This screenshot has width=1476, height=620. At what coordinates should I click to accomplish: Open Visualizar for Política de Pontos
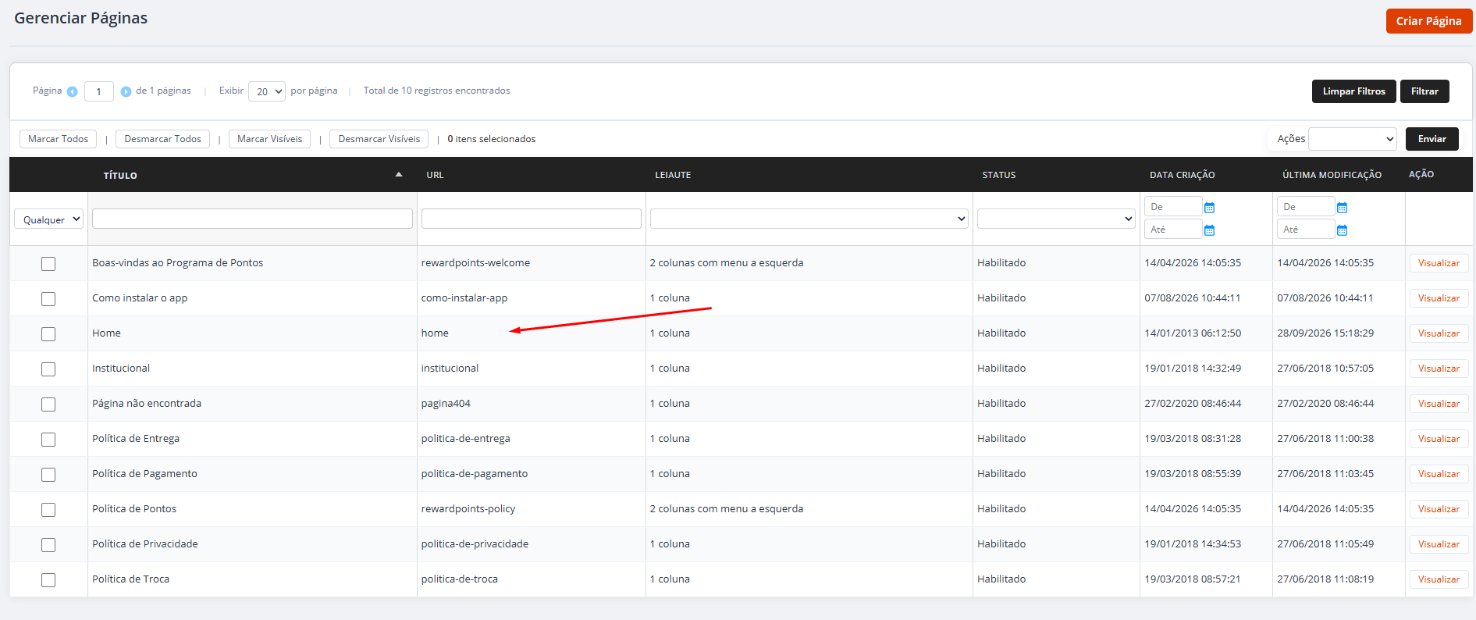(x=1439, y=509)
